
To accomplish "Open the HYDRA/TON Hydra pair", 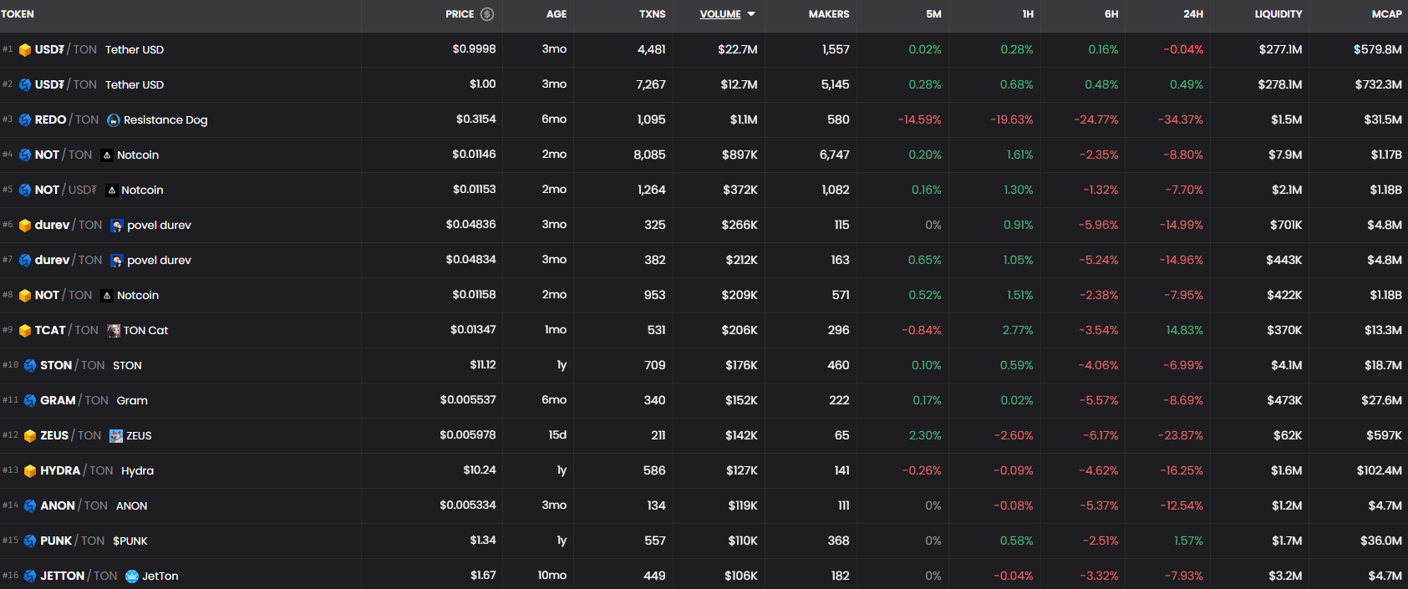I will (704, 470).
